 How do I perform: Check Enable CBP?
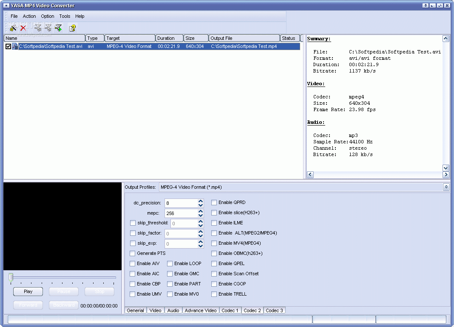pos(132,284)
